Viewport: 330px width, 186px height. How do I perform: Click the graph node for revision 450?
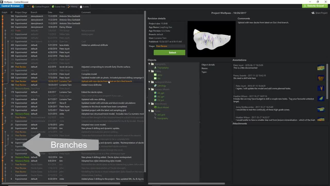pos(3,45)
